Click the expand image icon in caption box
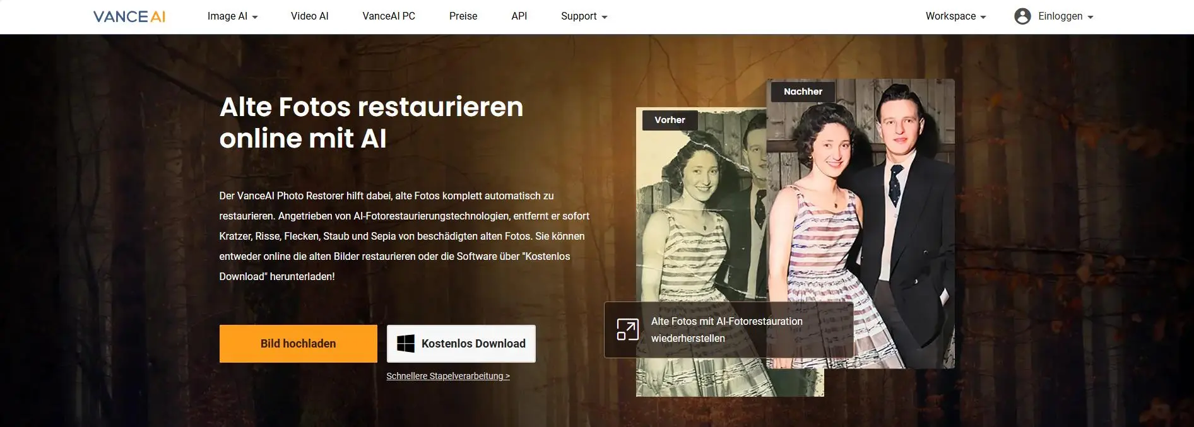 point(627,329)
